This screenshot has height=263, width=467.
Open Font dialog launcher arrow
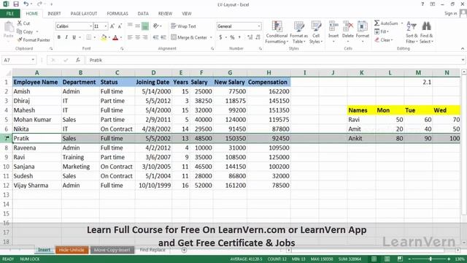click(122, 48)
